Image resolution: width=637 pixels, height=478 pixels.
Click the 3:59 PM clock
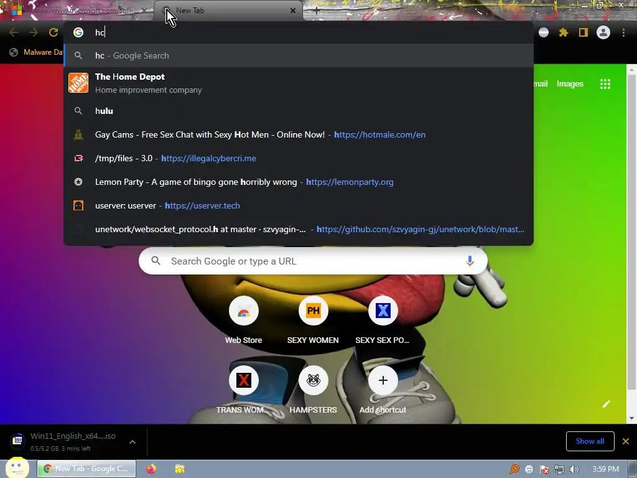pos(605,469)
